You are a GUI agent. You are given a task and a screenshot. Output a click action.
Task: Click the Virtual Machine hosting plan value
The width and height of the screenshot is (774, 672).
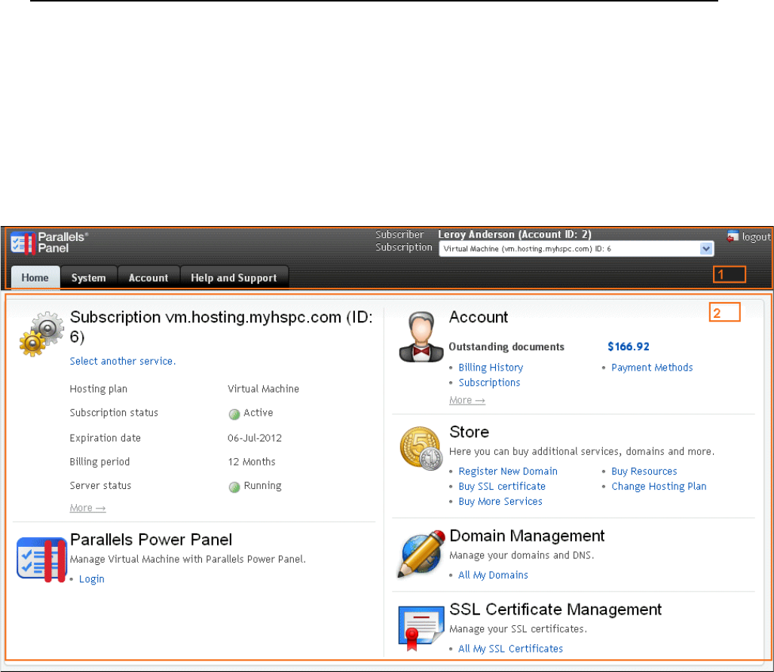(264, 389)
